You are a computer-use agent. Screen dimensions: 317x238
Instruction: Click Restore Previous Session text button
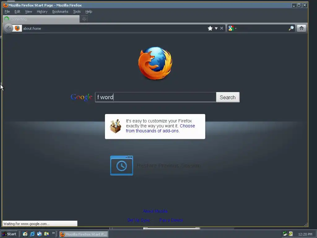168,165
